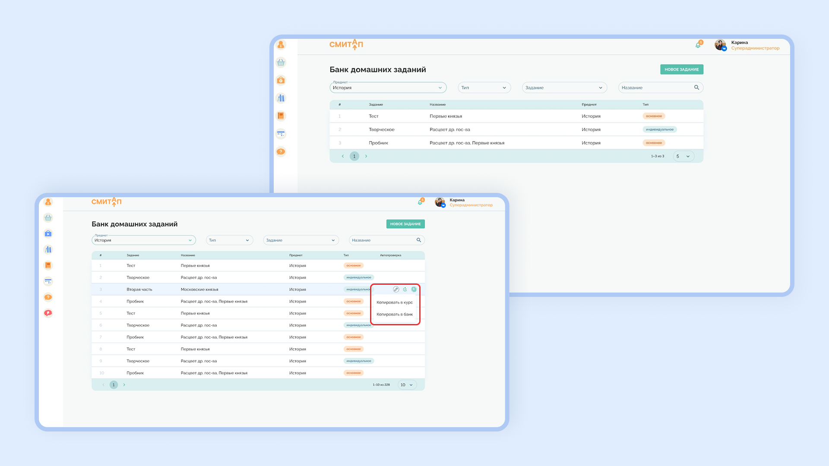Click НОВОЕ ЗАДАНИЕ button in the front window
This screenshot has width=829, height=466.
click(405, 224)
